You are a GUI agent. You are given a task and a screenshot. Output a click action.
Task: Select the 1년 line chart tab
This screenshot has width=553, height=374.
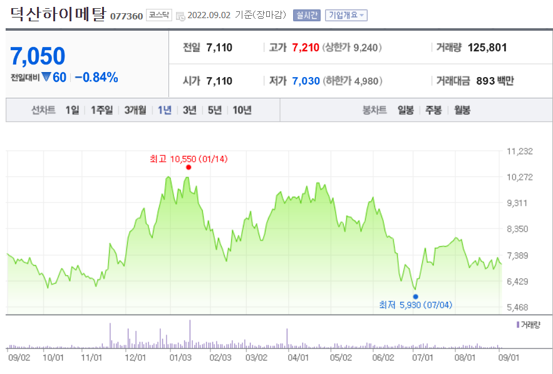click(164, 110)
